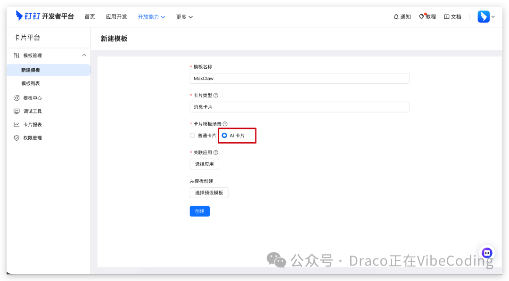Click the 选择应用 select application button
This screenshot has height=281, width=509.
tap(204, 164)
